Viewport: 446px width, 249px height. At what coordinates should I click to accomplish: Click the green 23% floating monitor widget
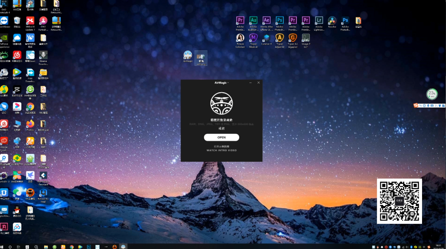coord(432,94)
